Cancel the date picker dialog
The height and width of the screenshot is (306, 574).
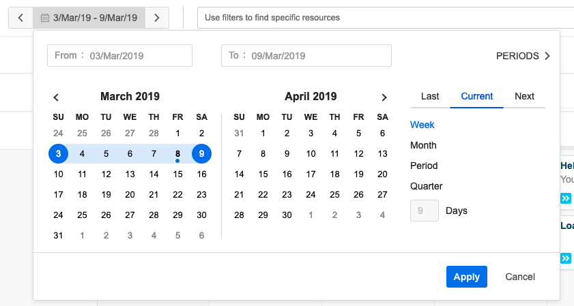point(520,277)
